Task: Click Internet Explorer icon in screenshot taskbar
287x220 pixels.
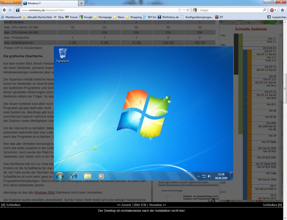Action: coord(74,176)
